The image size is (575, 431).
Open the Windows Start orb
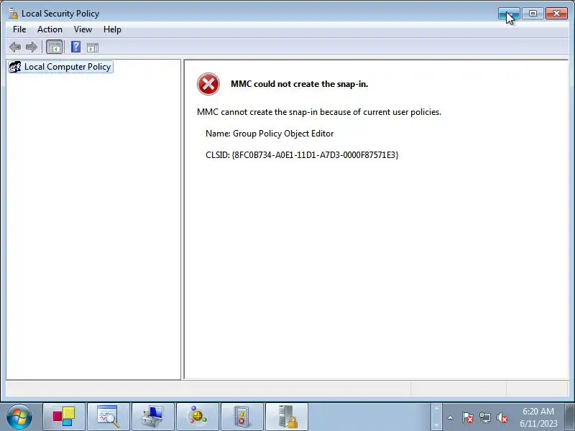click(19, 417)
